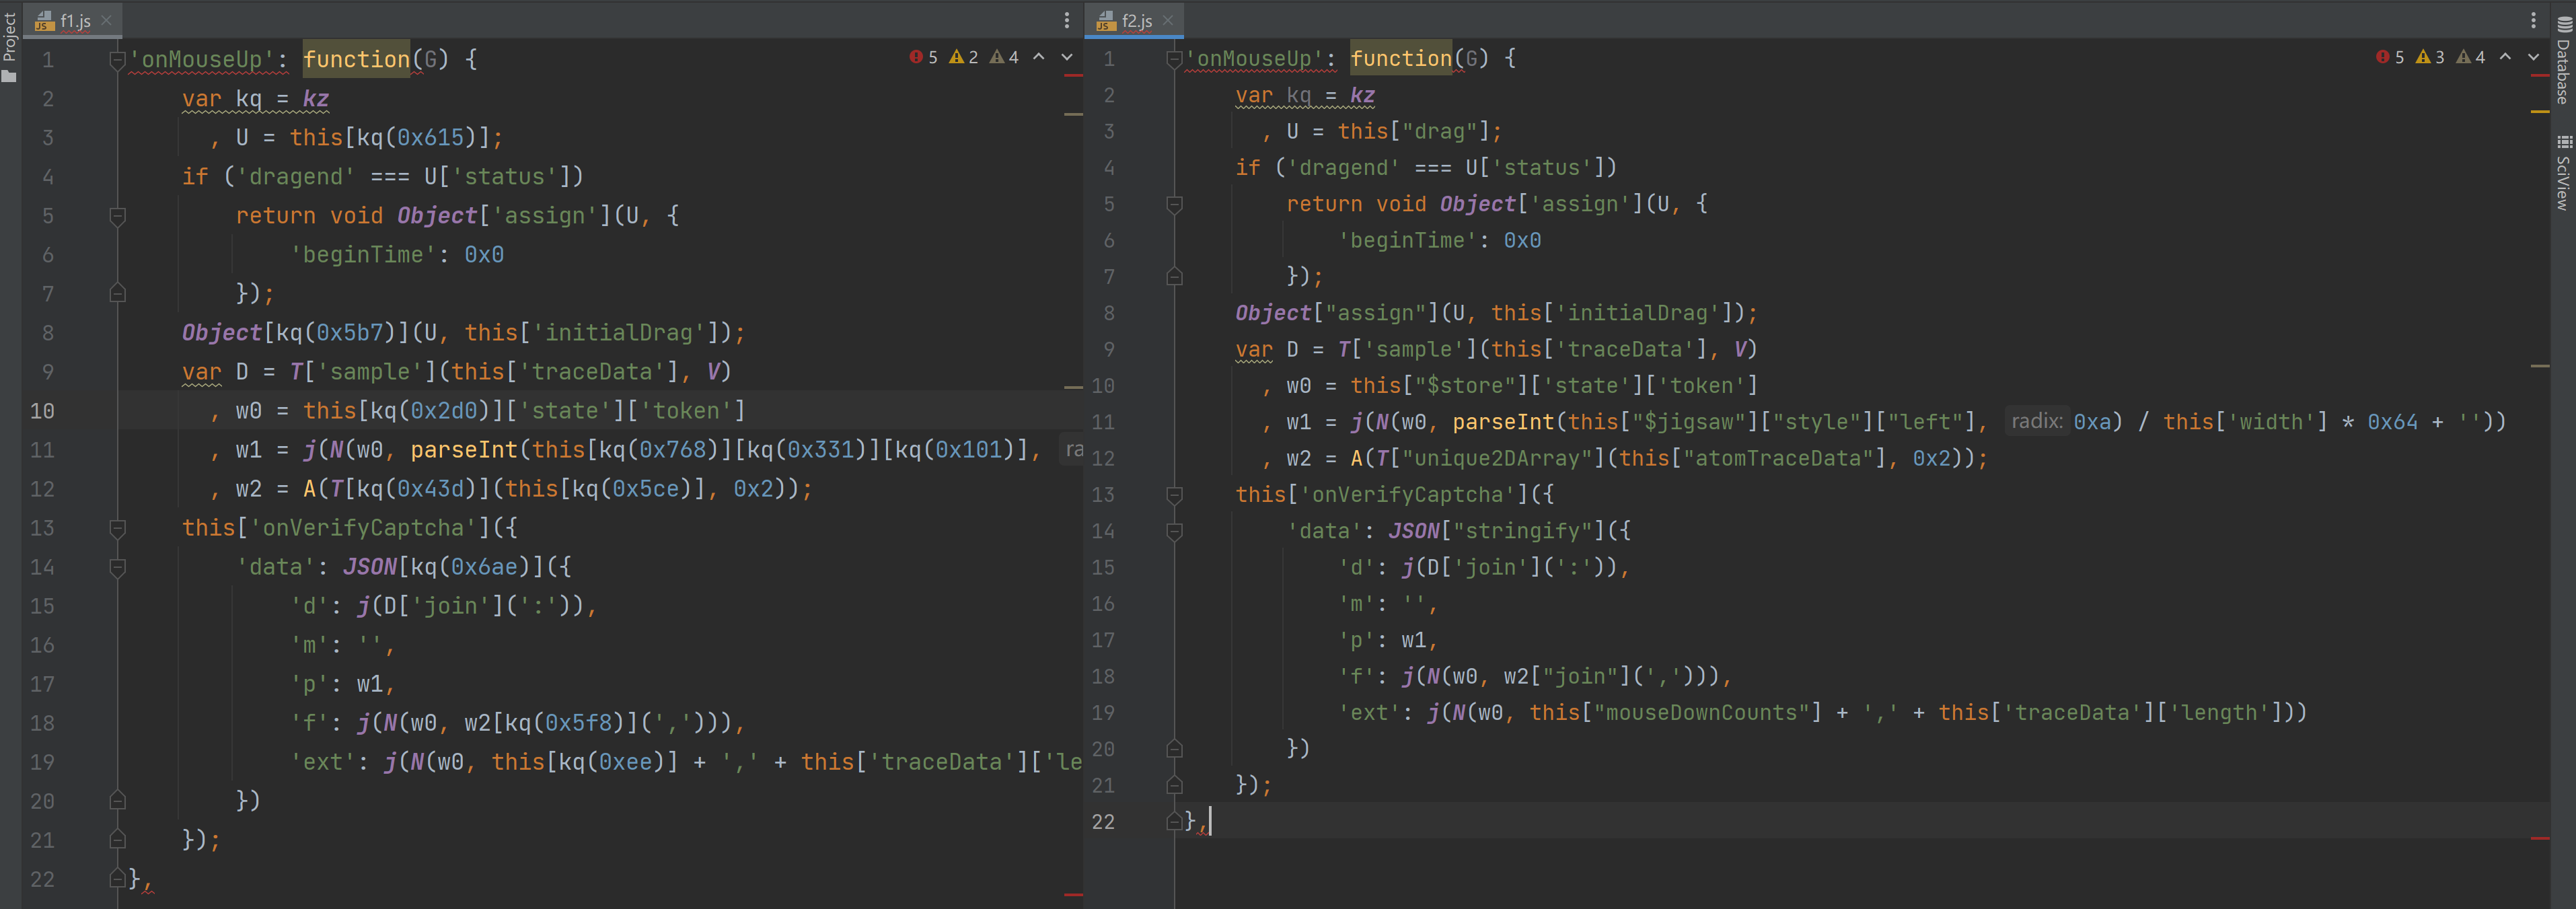The height and width of the screenshot is (909, 2576).
Task: Collapse onVerifyCaptcha fold at f1.js line 13
Action: tap(117, 528)
